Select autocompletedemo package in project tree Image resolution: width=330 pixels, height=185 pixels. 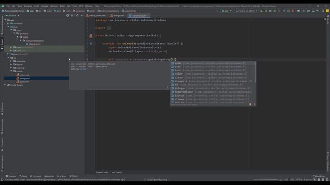pyautogui.click(x=33, y=41)
